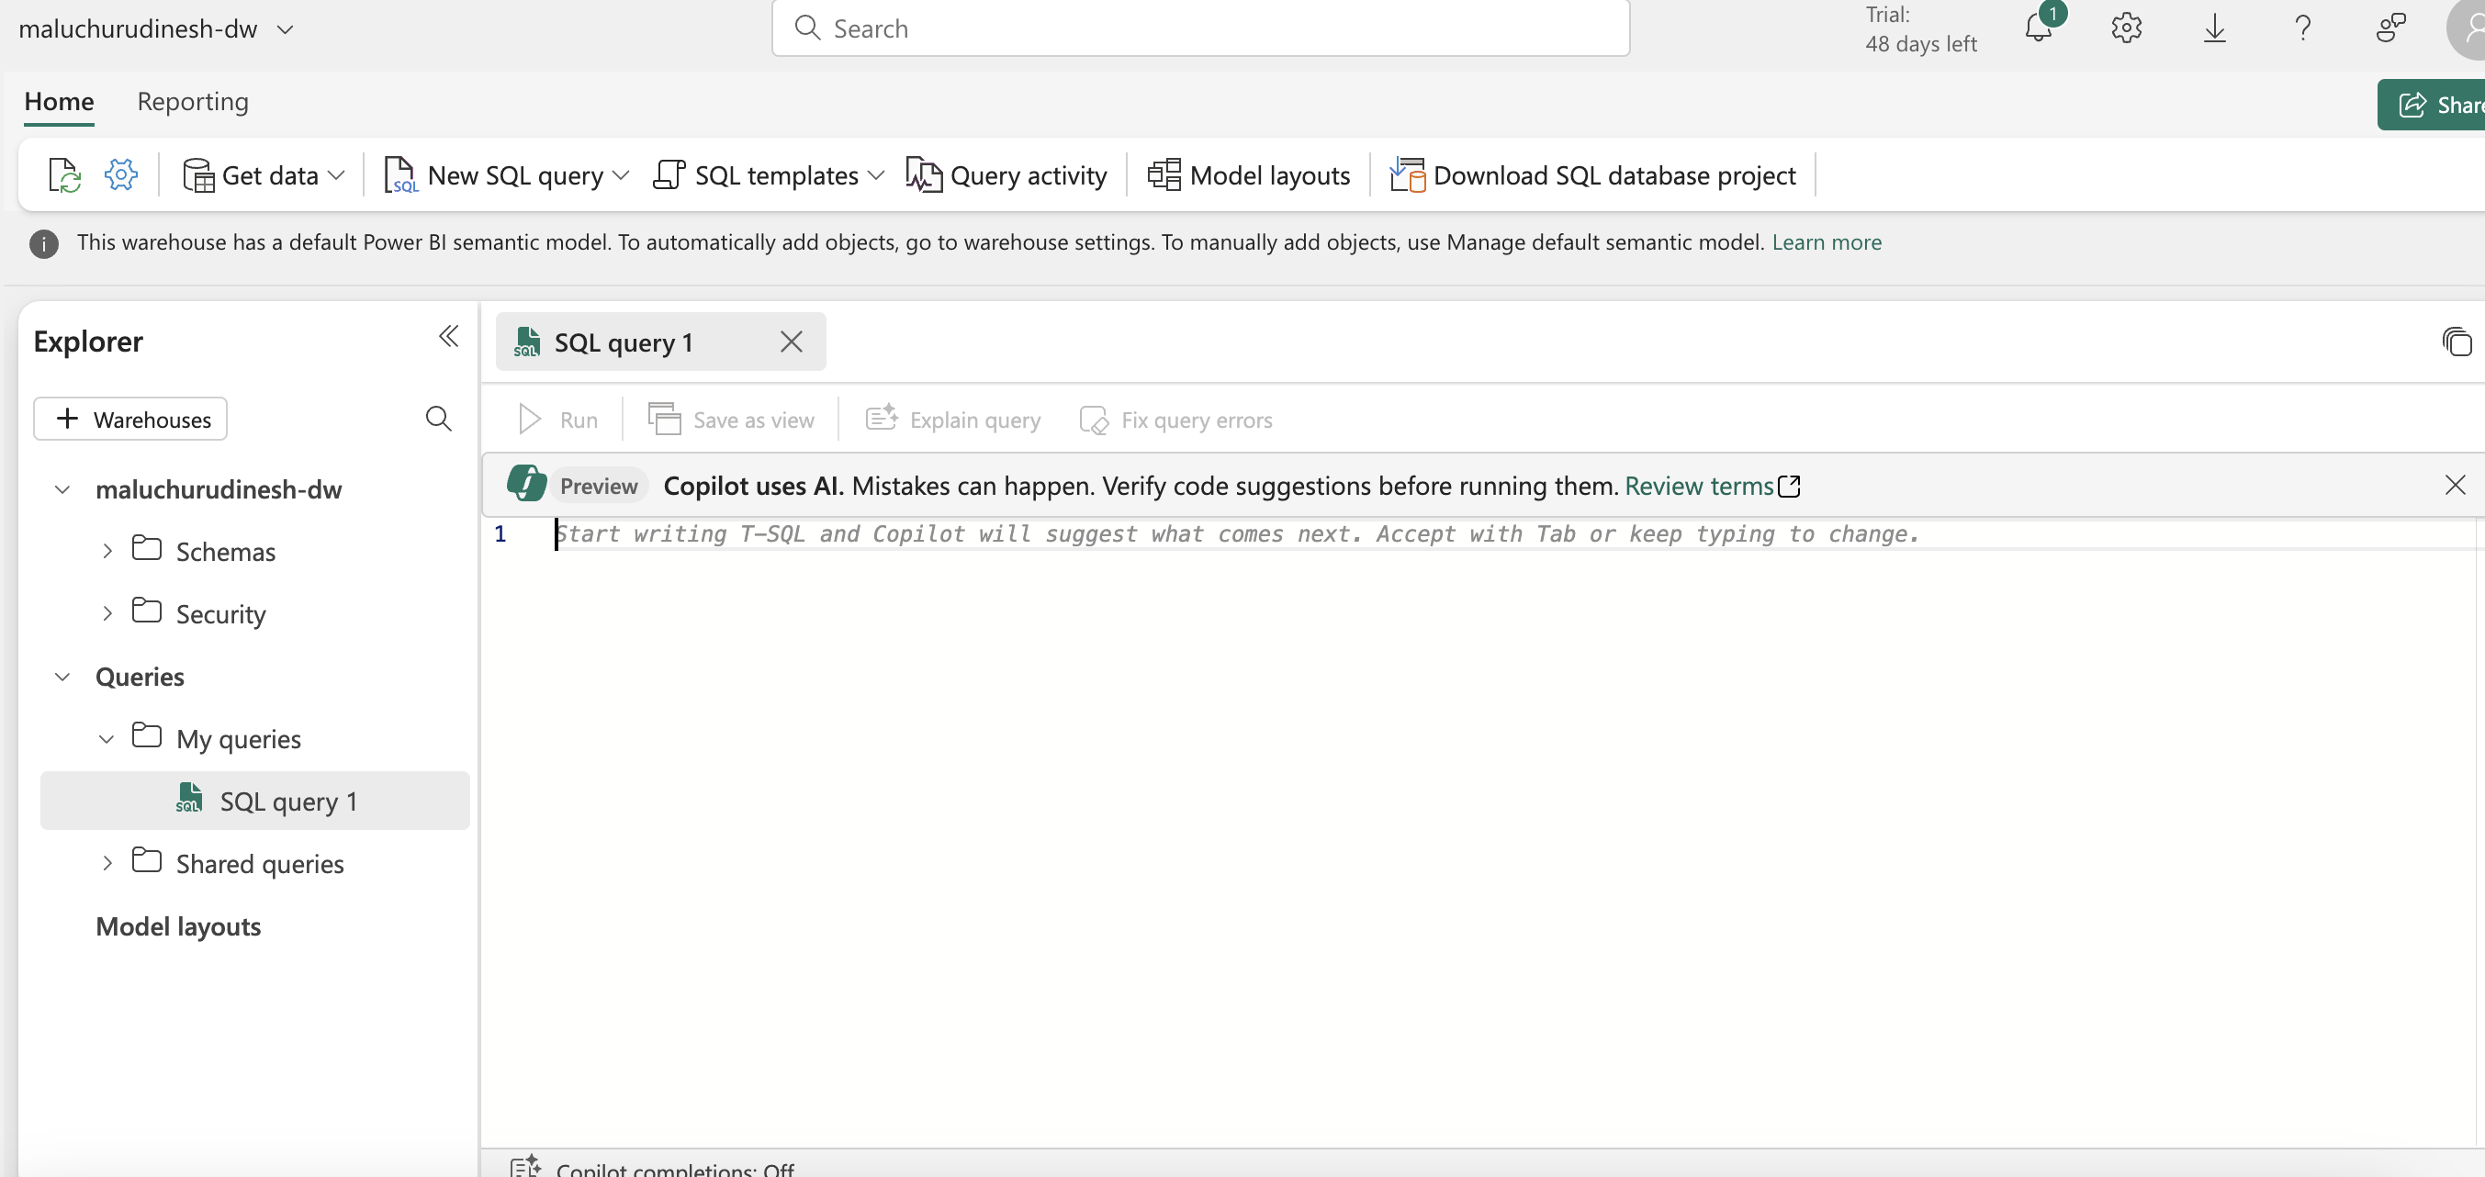Click the Schemas folder label
Viewport: 2485px width, 1177px height.
tap(226, 552)
